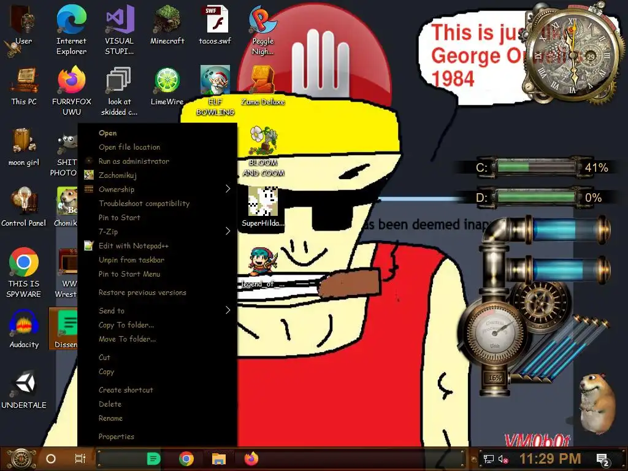The height and width of the screenshot is (471, 628).
Task: Select the WW Wrest... desktop icon
Action: tap(66, 272)
